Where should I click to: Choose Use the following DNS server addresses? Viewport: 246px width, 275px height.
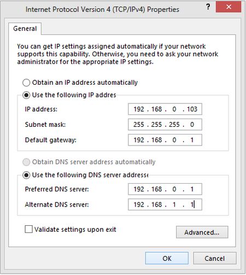[26, 175]
